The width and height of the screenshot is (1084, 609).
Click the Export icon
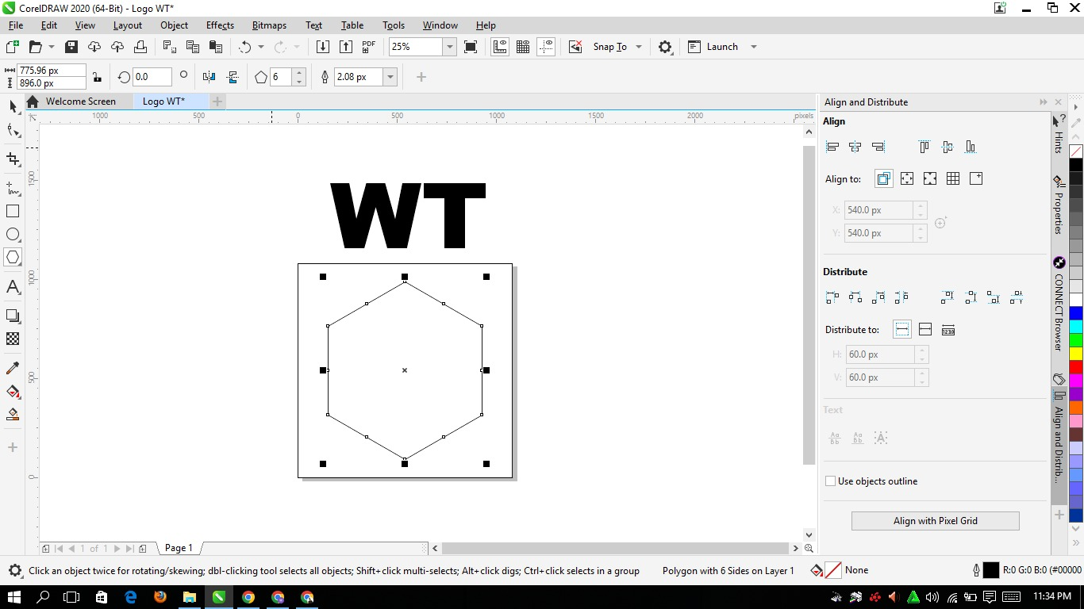click(x=346, y=47)
